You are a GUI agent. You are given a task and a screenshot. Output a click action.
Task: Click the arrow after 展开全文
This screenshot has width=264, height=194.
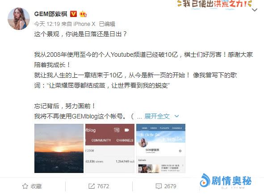pyautogui.click(x=176, y=116)
